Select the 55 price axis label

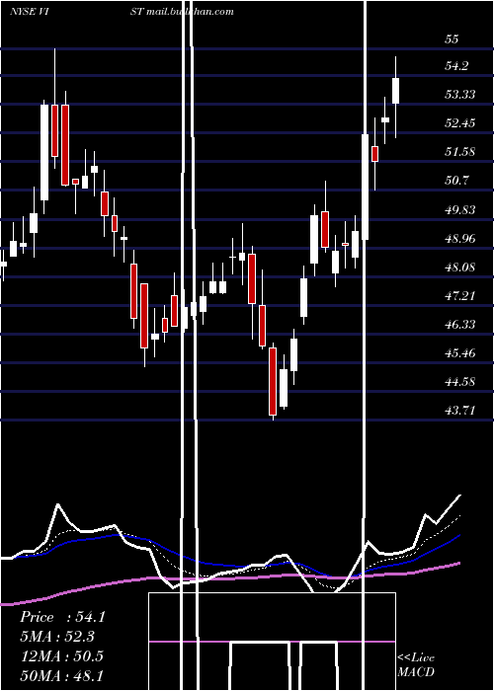tap(452, 39)
